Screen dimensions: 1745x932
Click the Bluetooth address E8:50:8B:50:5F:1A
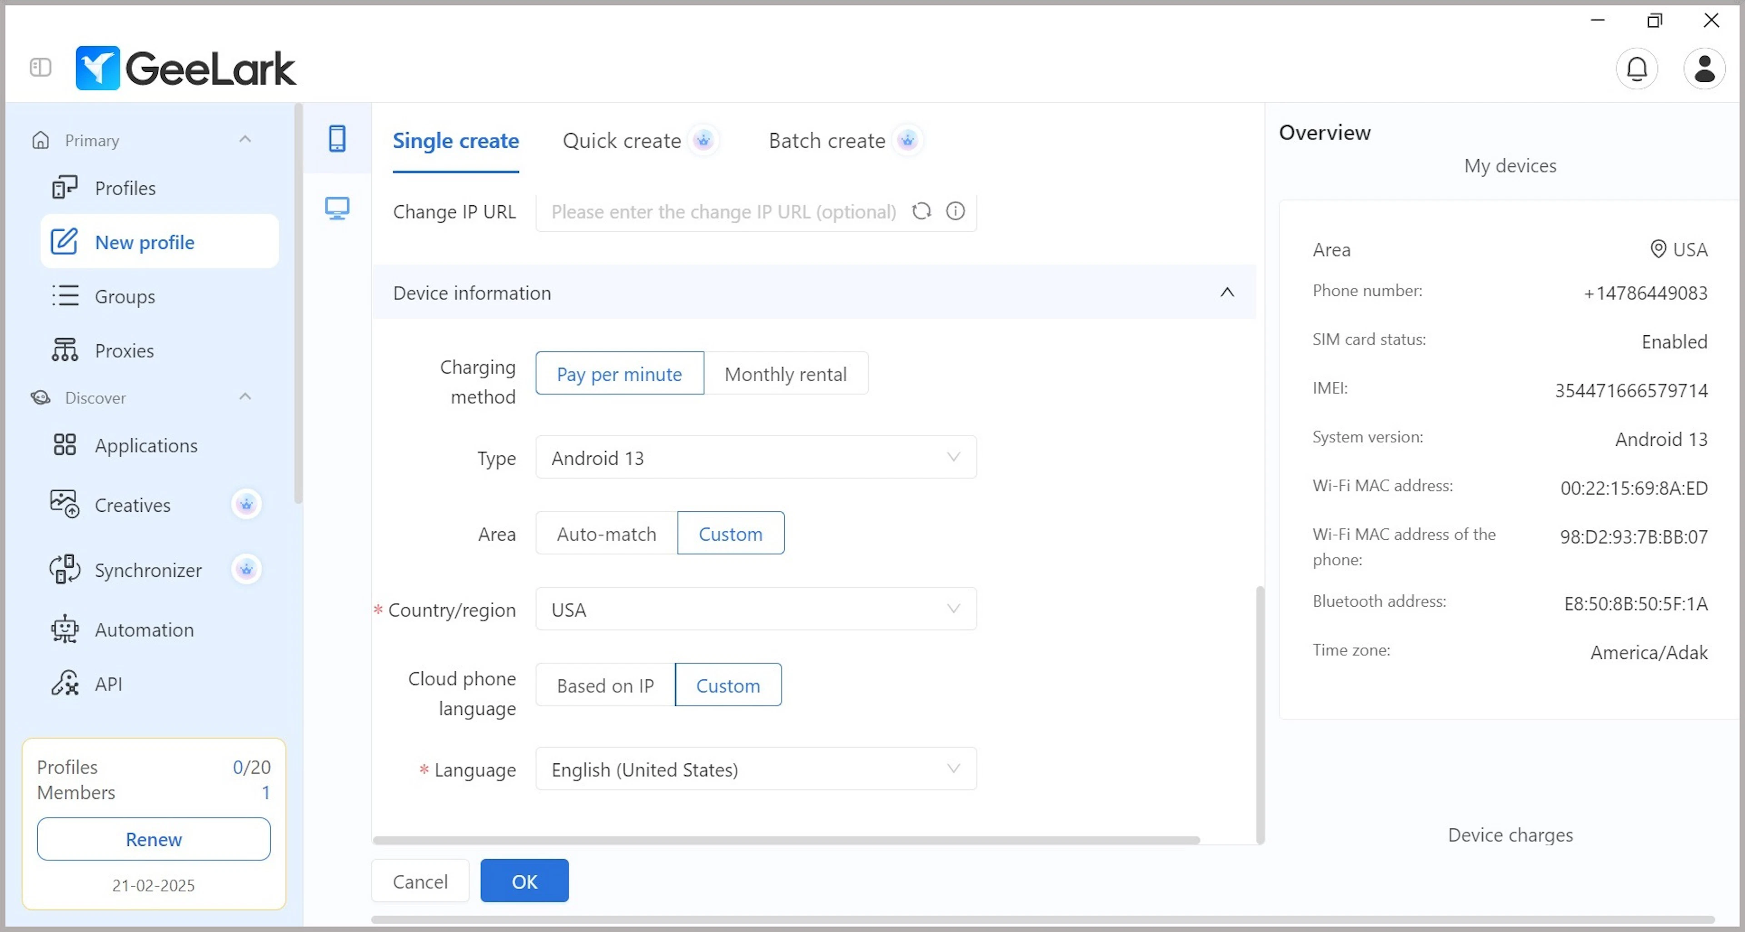(1636, 603)
